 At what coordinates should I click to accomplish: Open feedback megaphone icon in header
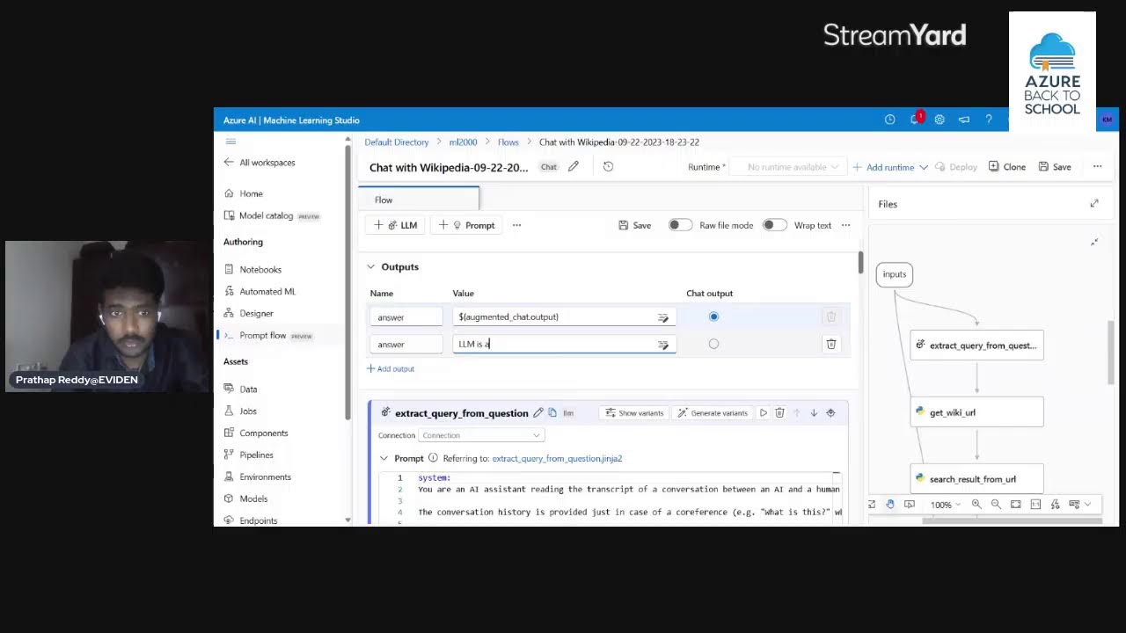pos(964,120)
